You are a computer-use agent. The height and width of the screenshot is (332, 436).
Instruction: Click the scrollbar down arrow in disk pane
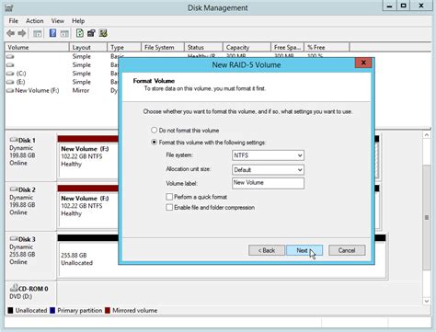pos(427,302)
